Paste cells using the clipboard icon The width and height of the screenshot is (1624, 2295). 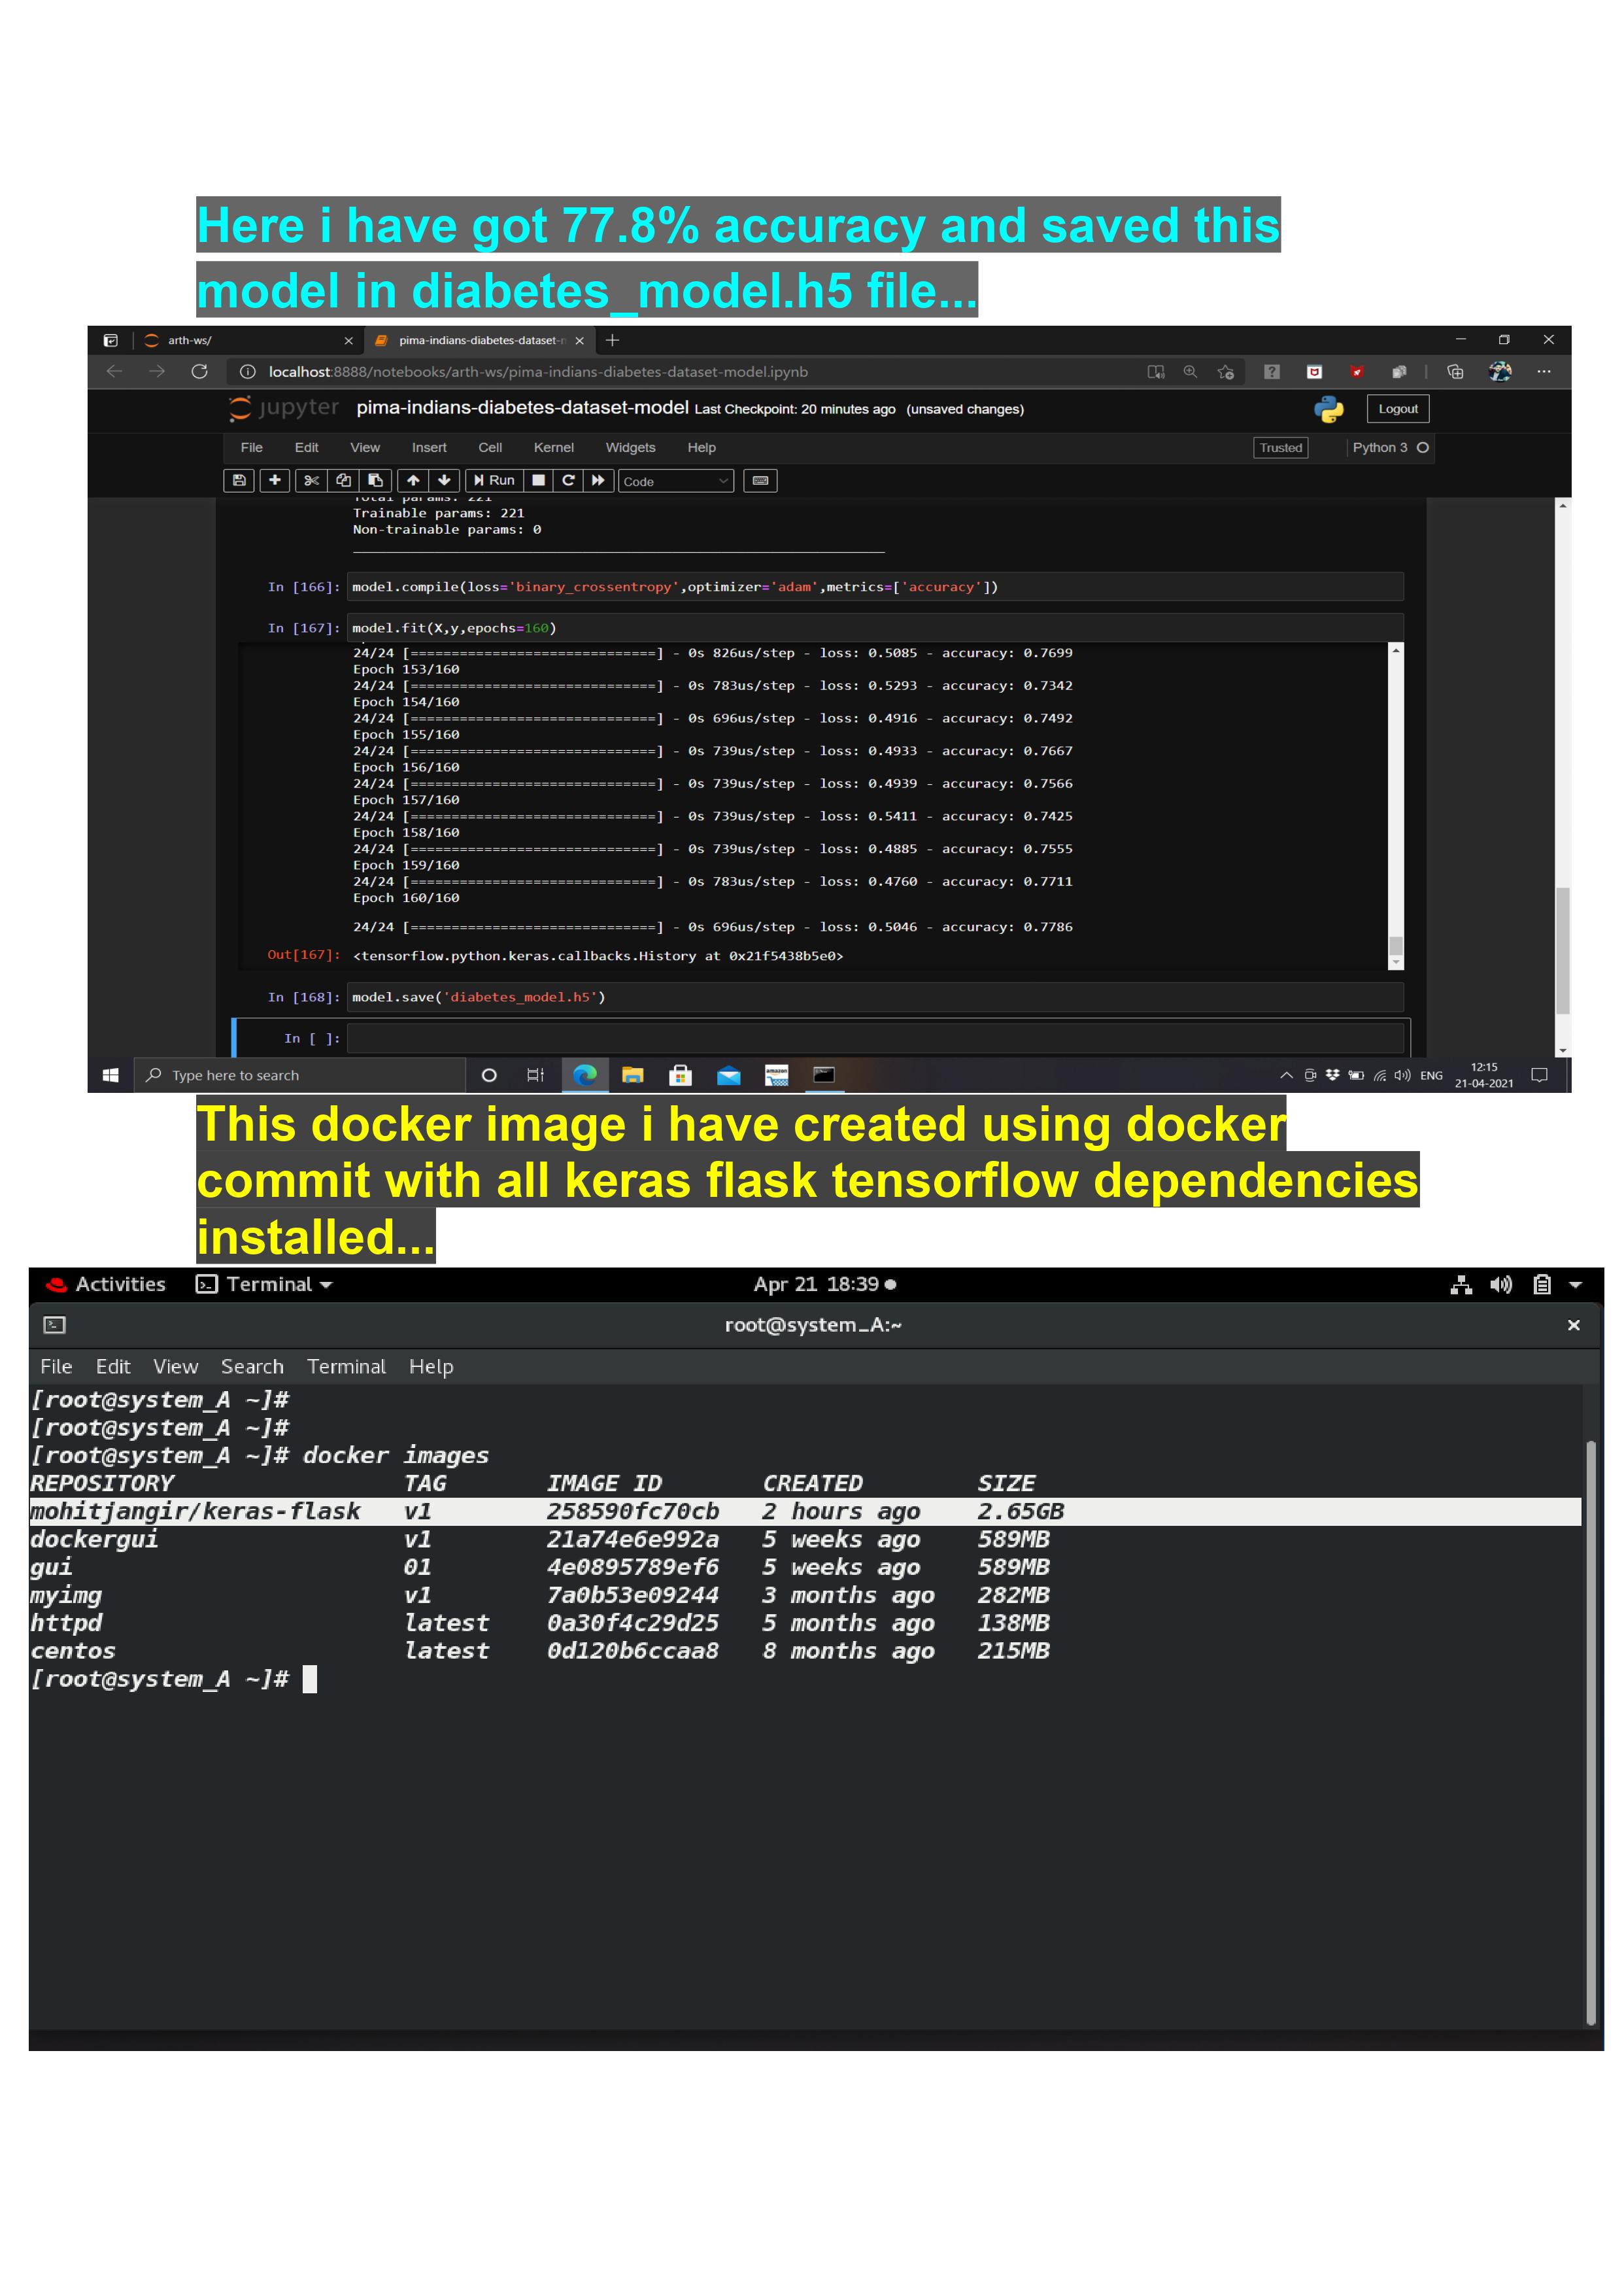tap(375, 480)
